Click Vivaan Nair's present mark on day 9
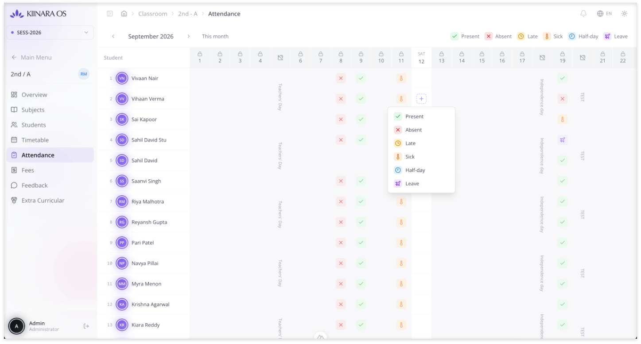 pos(361,78)
